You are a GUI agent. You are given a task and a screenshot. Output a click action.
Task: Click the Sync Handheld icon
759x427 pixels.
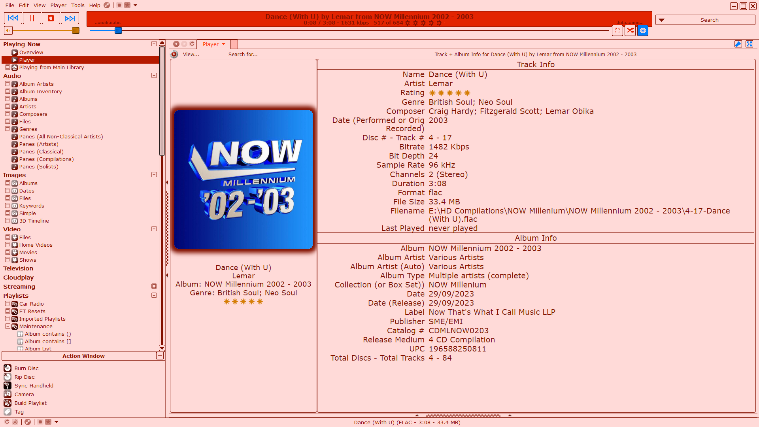tap(8, 385)
